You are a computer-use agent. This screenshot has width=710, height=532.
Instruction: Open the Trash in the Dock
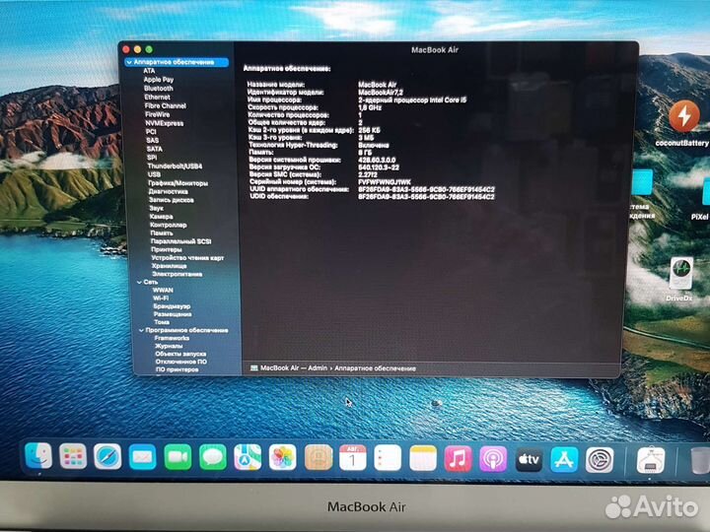[700, 461]
